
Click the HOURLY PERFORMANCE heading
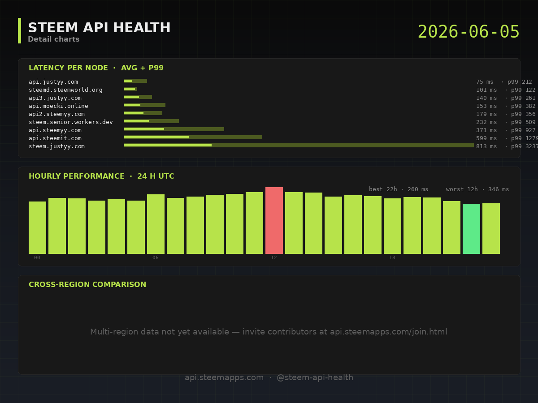point(101,176)
